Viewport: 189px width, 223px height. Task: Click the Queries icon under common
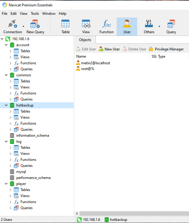[x=16, y=99]
